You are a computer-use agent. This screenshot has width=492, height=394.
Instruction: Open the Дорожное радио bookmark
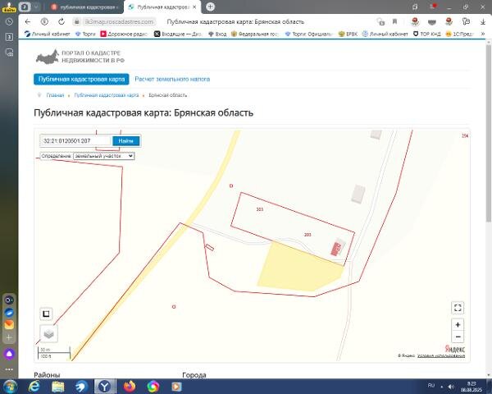[124, 34]
